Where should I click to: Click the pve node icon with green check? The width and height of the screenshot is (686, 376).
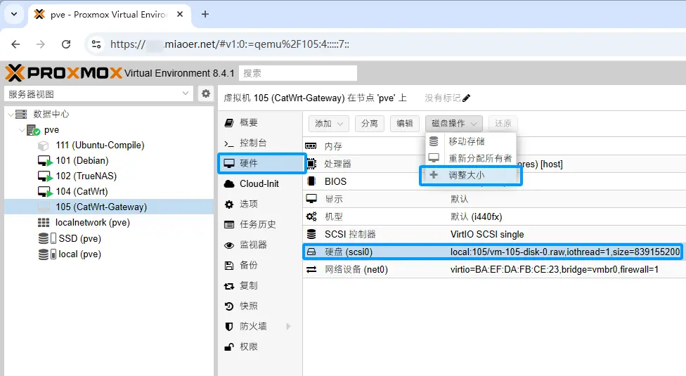pyautogui.click(x=33, y=130)
